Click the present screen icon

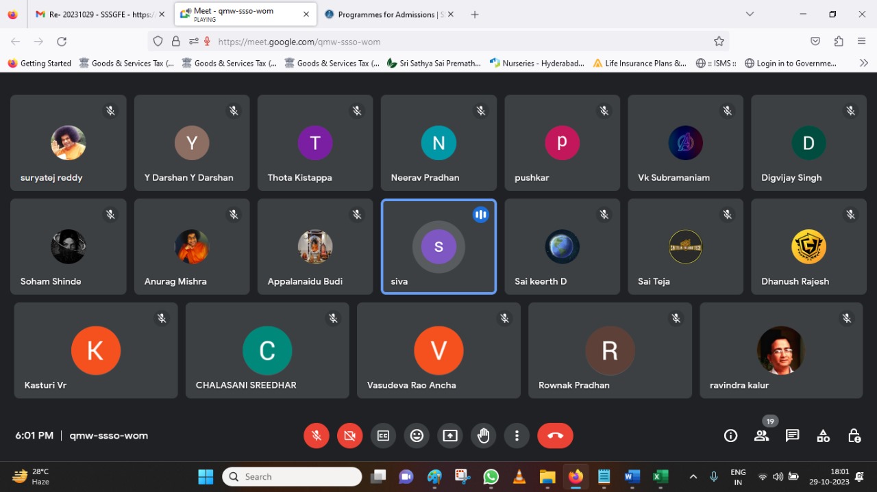(450, 436)
